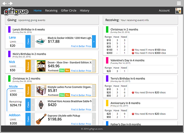Click purple swatch by Lana's Birthday
This screenshot has height=133, width=184.
click(x=9, y=29)
